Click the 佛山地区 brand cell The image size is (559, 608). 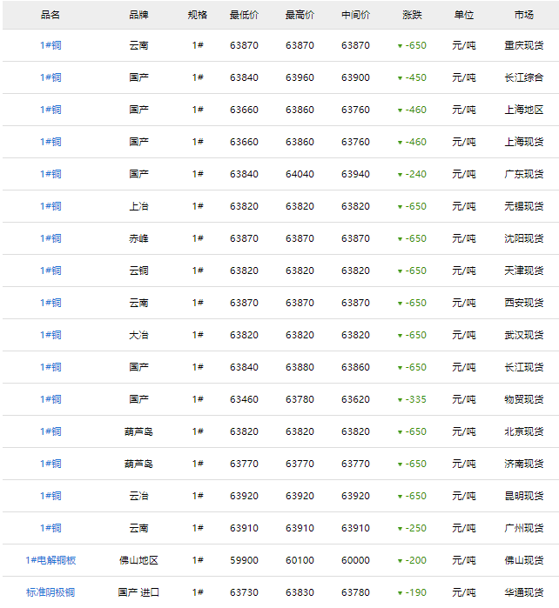[x=138, y=560]
